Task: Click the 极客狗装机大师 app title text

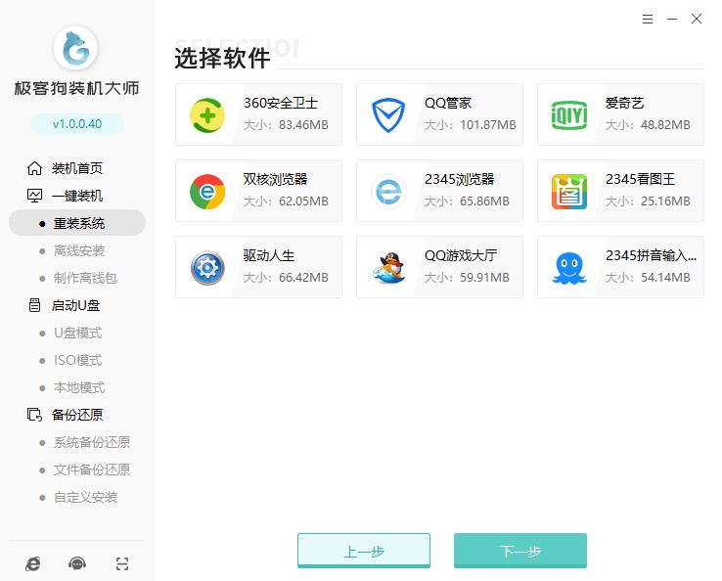Action: pos(76,88)
